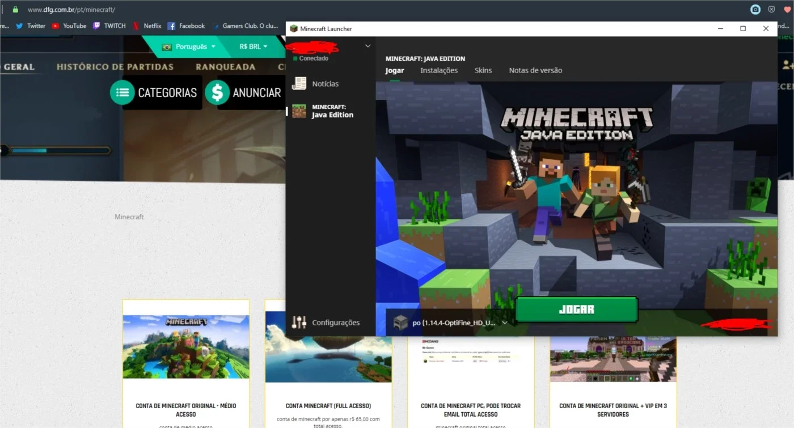Click the ANUNCIAR dollar sign icon
The height and width of the screenshot is (428, 794).
[217, 92]
